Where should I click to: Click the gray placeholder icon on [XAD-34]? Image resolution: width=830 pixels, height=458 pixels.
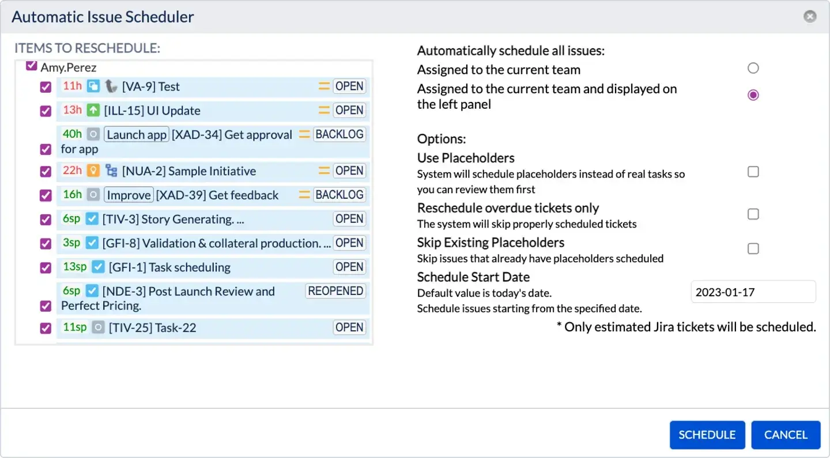(x=94, y=134)
